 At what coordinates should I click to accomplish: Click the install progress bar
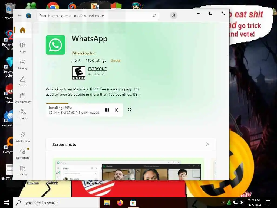(x=84, y=104)
